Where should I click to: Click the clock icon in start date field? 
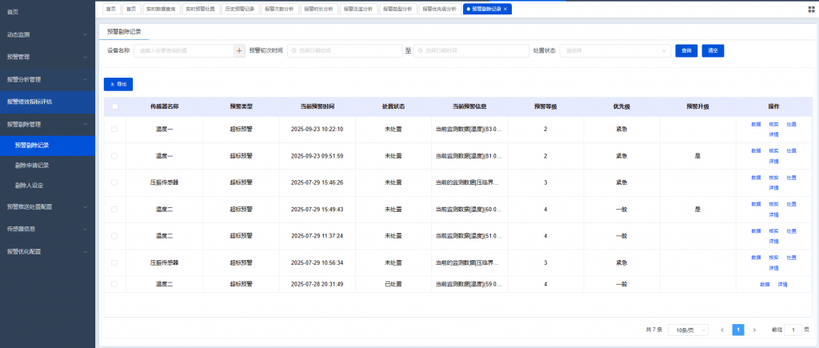294,50
